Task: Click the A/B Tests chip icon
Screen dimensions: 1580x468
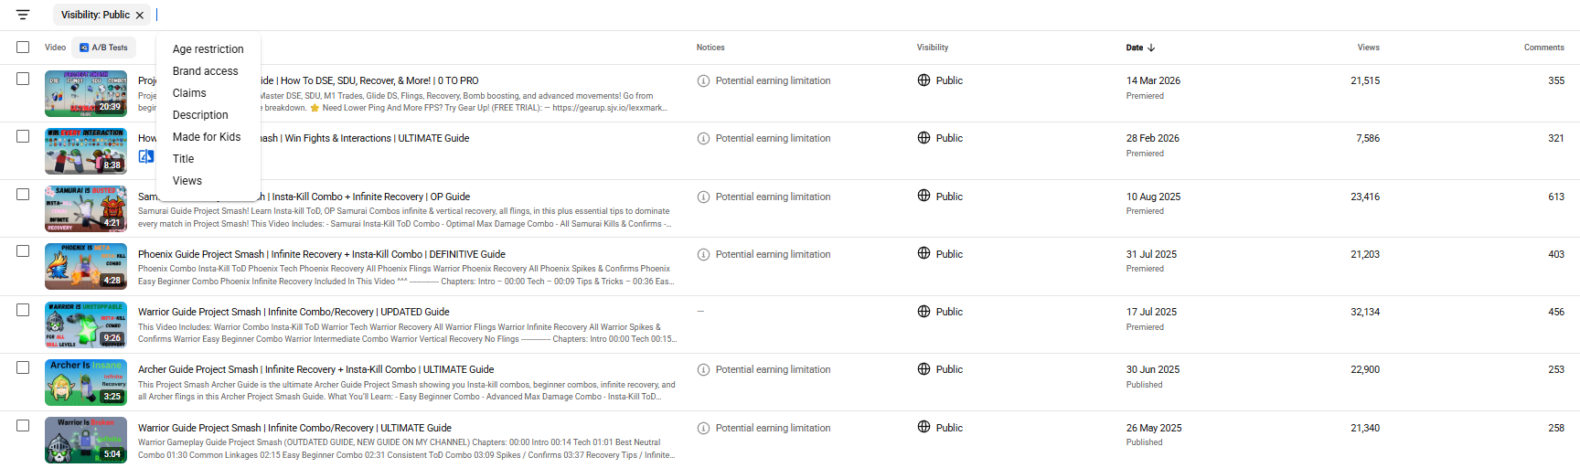Action: tap(84, 48)
